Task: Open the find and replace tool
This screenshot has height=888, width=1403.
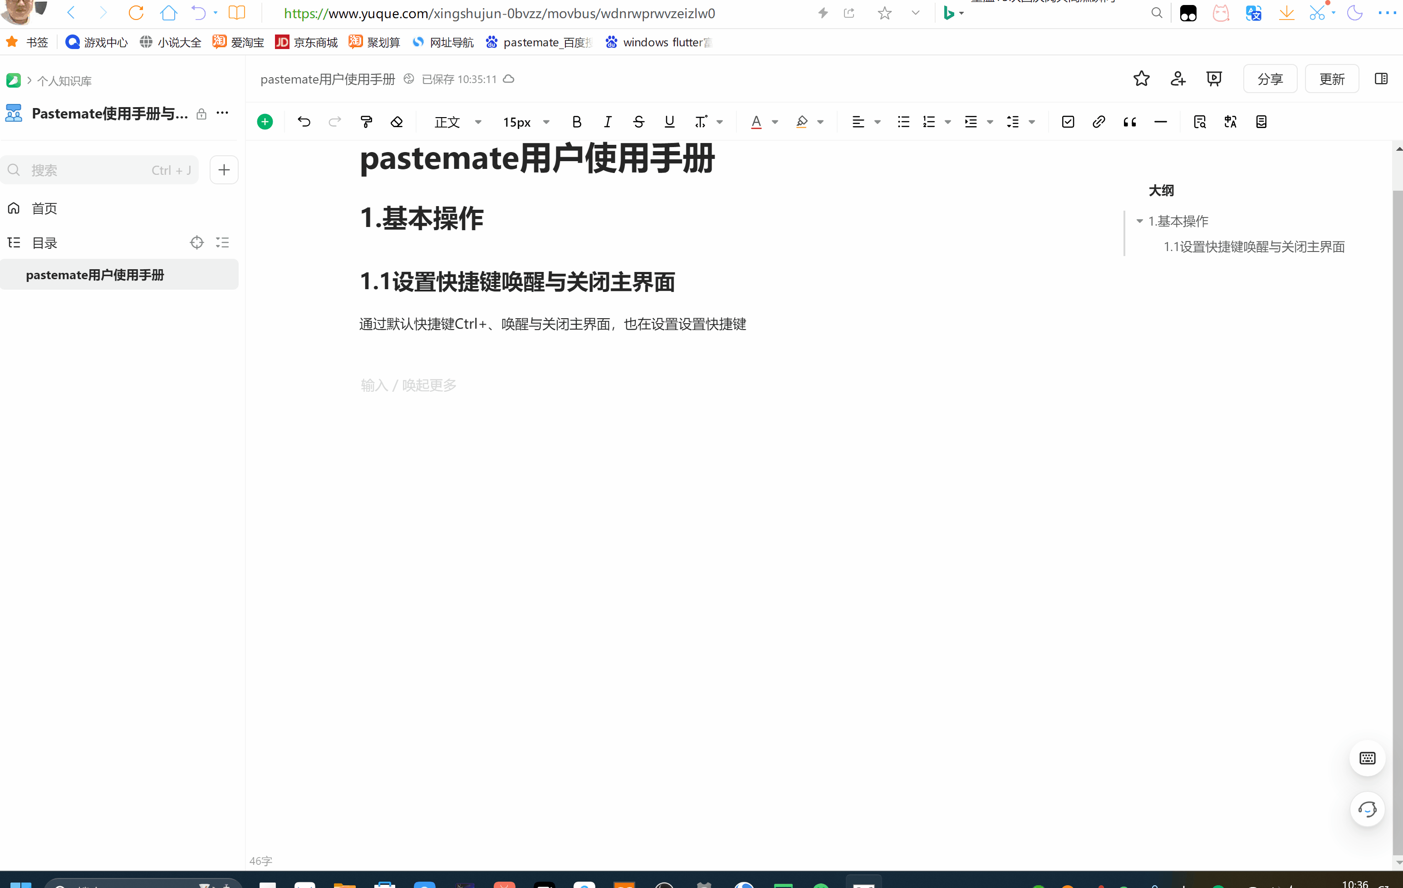Action: (x=1199, y=122)
